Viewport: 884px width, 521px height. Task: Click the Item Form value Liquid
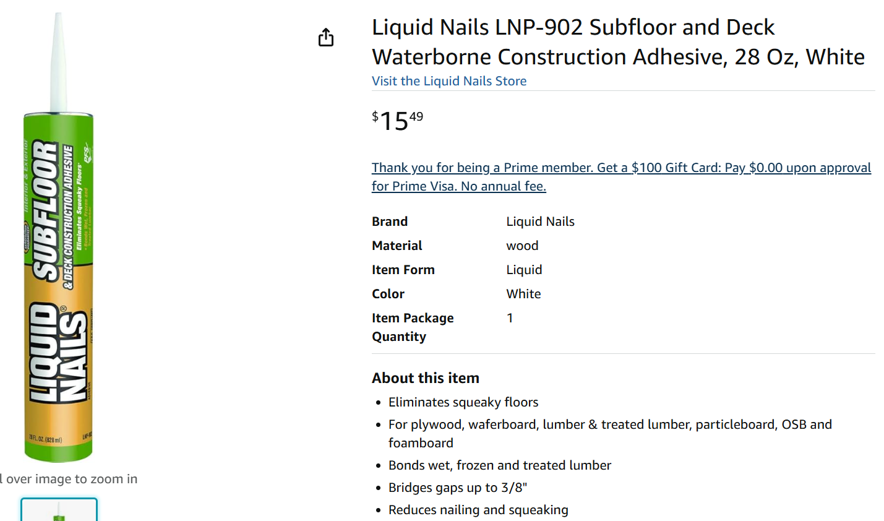[x=525, y=270]
